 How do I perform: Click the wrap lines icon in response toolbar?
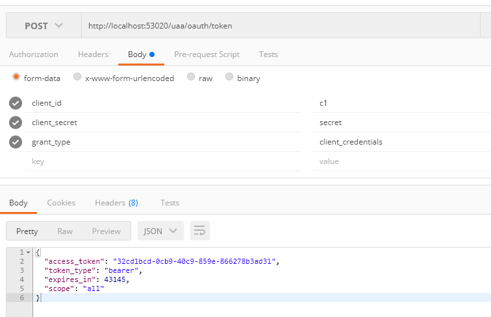coord(199,231)
